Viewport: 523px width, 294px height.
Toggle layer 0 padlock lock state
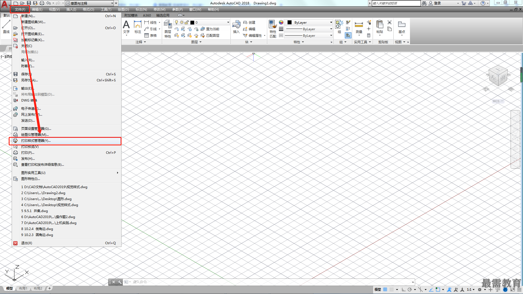tap(187, 22)
